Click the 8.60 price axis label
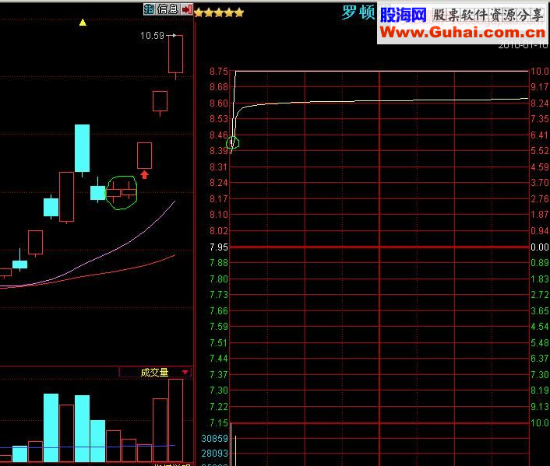The width and height of the screenshot is (550, 466). pos(219,103)
